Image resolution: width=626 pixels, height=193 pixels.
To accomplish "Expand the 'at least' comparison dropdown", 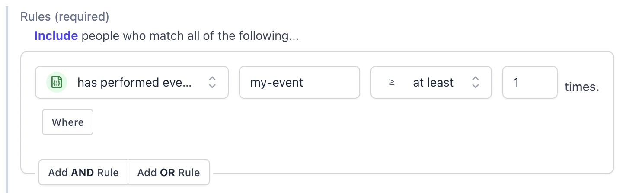I will (431, 82).
